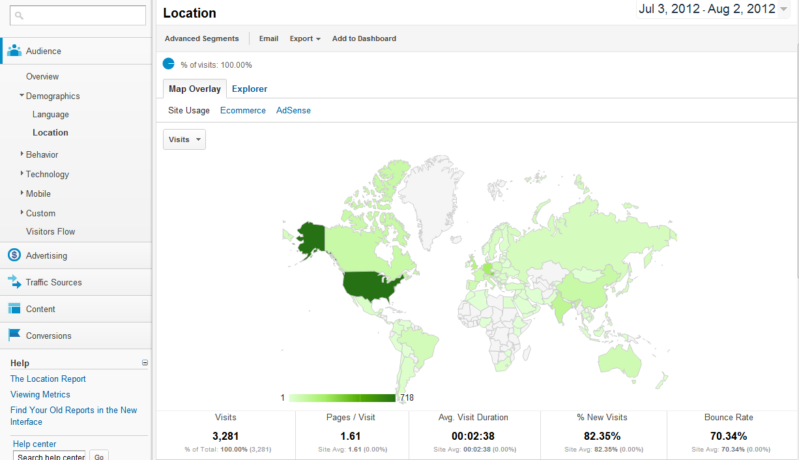Select the Site Usage sub-tab
The height and width of the screenshot is (460, 799).
(189, 111)
